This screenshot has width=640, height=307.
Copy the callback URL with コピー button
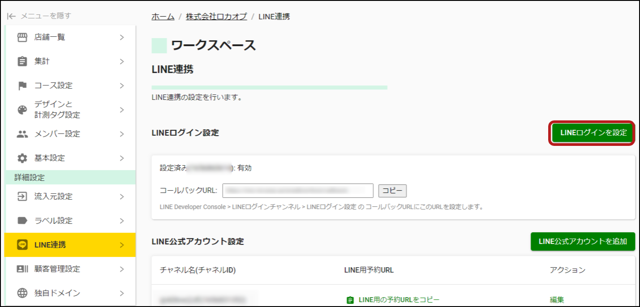[x=392, y=191]
